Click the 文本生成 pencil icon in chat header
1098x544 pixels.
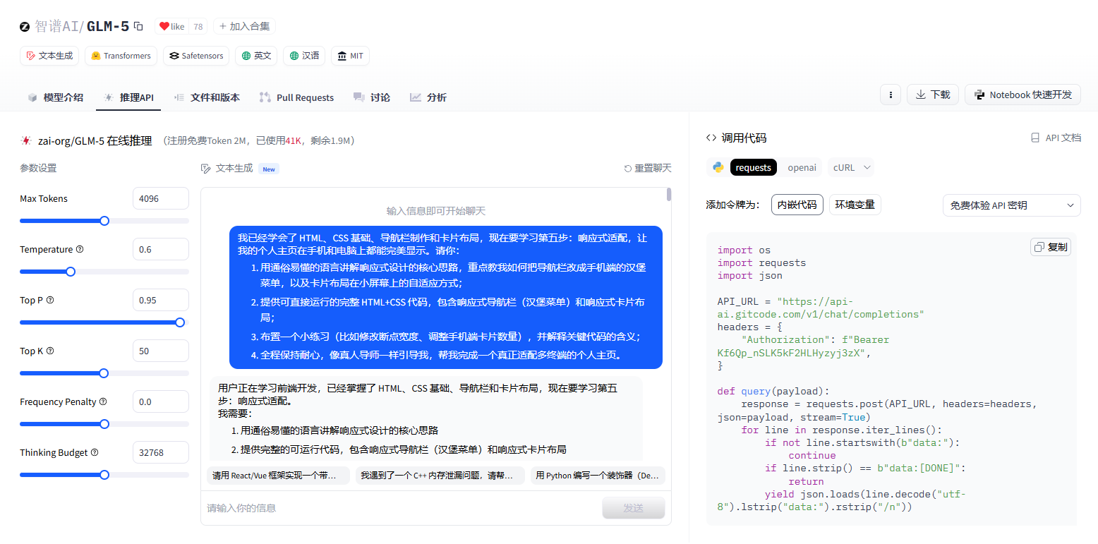tap(206, 168)
